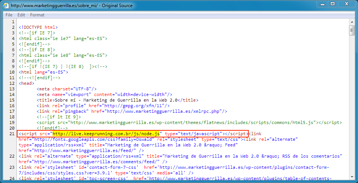Click the highlighted live.keeprunning.com.br script URL
The height and width of the screenshot is (183, 358).
[x=106, y=134]
